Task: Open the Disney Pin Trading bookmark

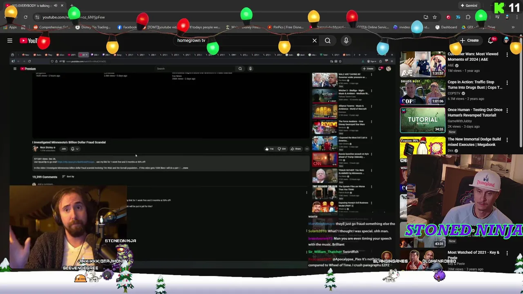Action: (93, 27)
